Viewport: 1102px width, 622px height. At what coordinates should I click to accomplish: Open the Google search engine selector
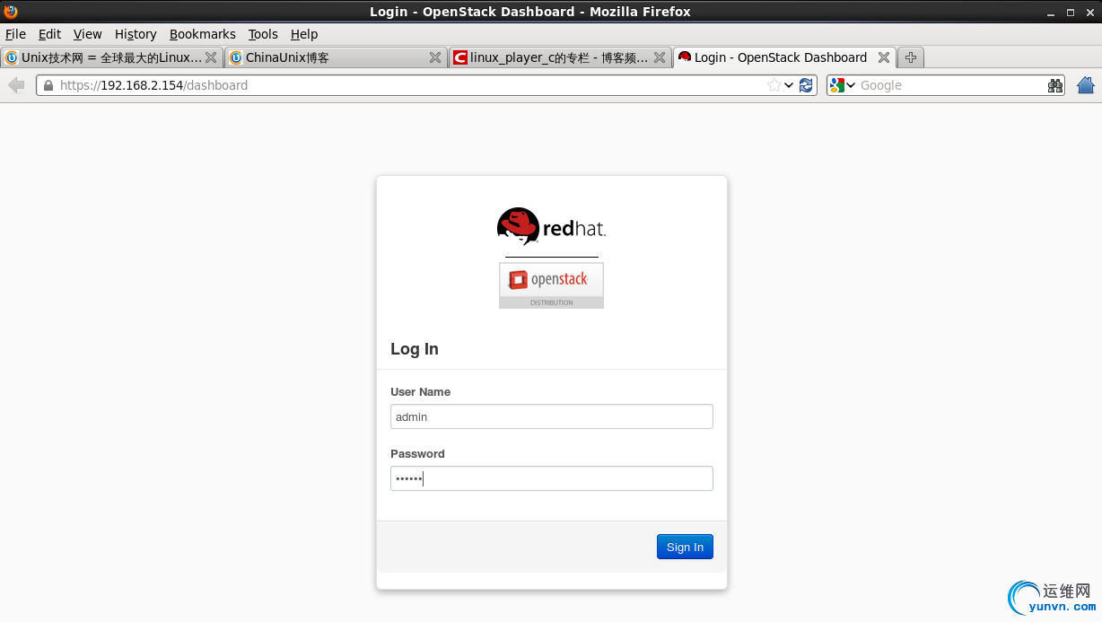(843, 85)
